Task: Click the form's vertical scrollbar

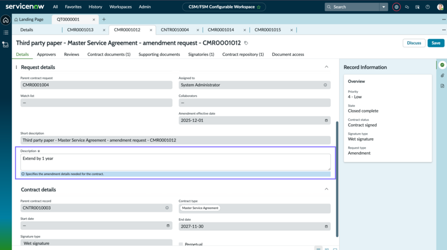Action: tap(337, 179)
